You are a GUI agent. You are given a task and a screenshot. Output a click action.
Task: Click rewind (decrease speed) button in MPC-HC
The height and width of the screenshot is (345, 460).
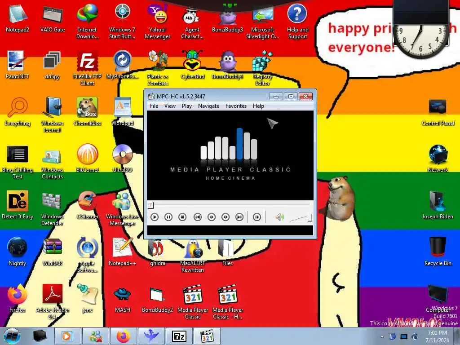click(212, 217)
